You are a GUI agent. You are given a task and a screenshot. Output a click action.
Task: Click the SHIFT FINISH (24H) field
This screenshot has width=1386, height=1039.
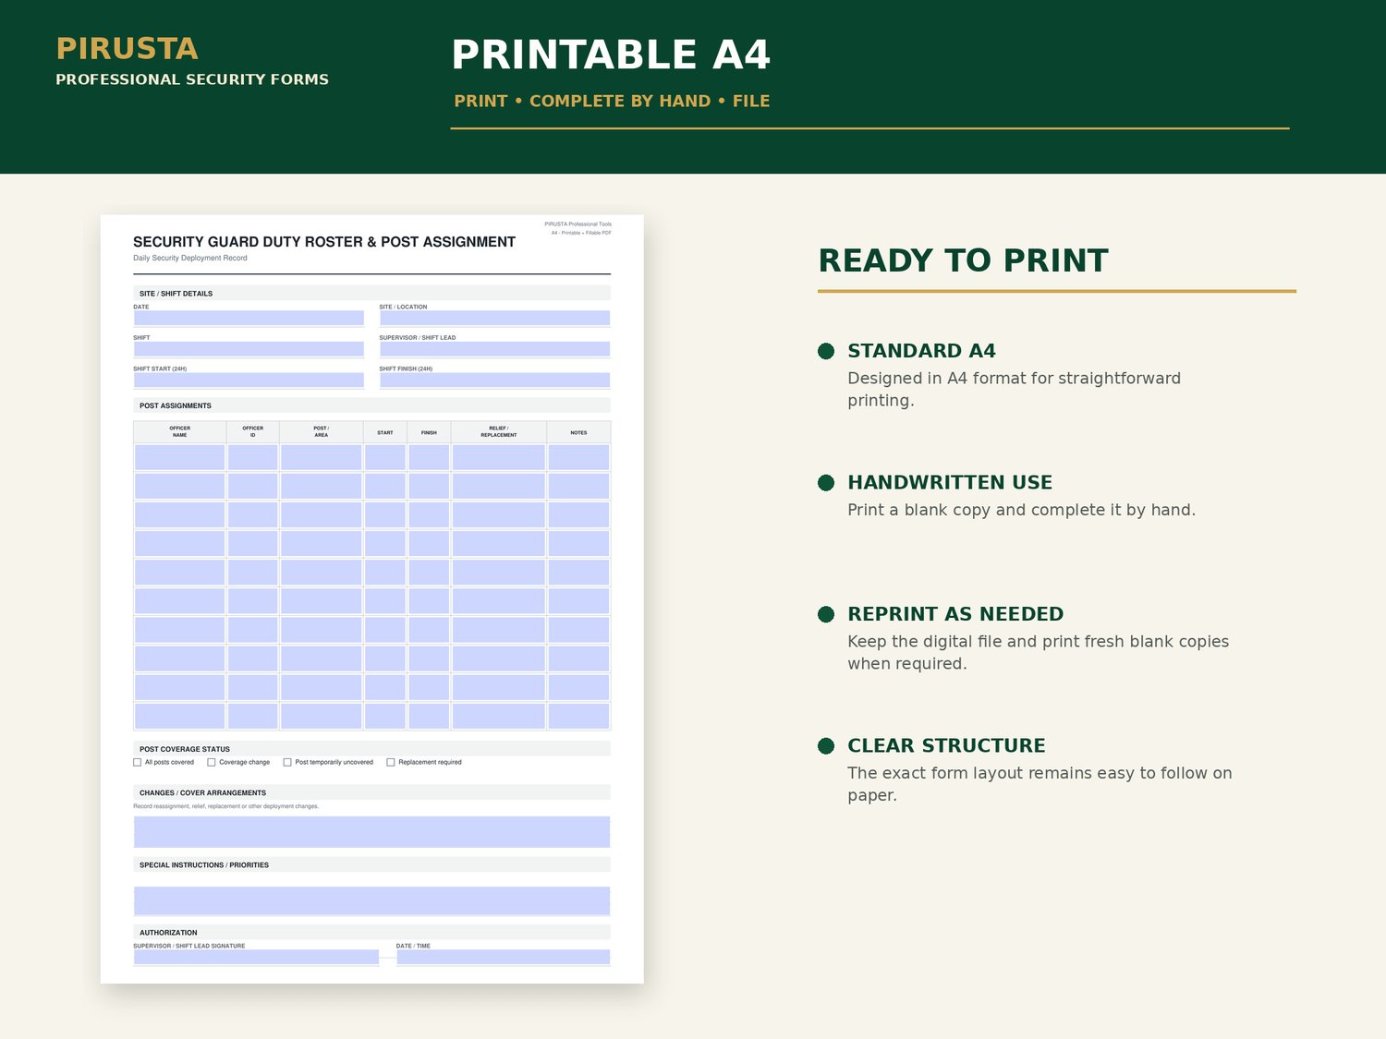pyautogui.click(x=494, y=380)
